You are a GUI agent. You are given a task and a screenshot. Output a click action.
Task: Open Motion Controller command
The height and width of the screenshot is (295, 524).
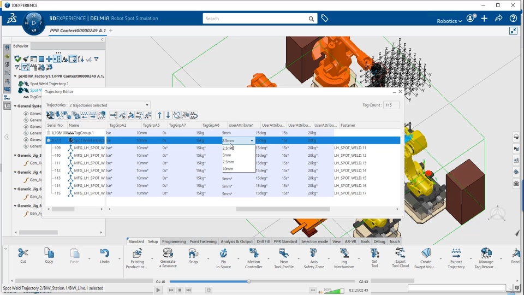(254, 258)
